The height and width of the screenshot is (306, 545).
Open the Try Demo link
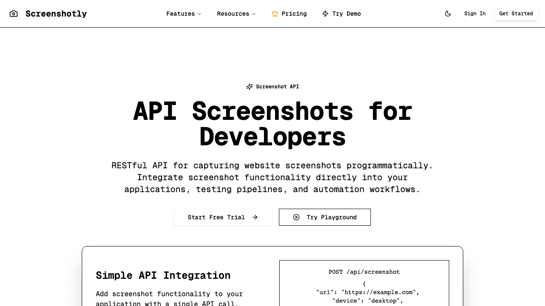(346, 14)
